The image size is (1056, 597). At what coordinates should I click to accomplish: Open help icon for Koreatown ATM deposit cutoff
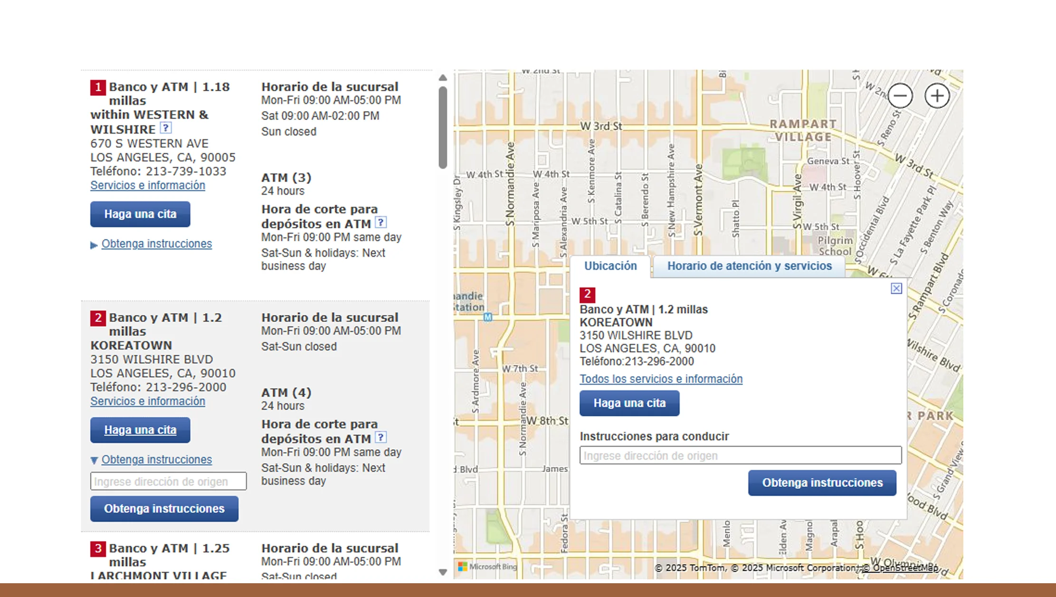[x=381, y=437]
